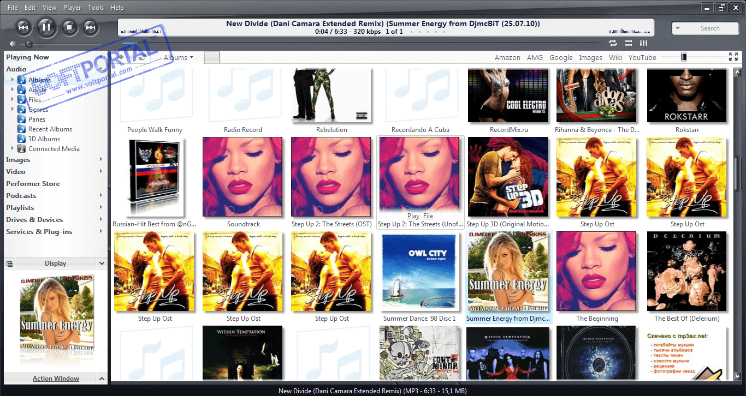This screenshot has width=746, height=396.
Task: Open the AMG lookup link
Action: pos(535,57)
